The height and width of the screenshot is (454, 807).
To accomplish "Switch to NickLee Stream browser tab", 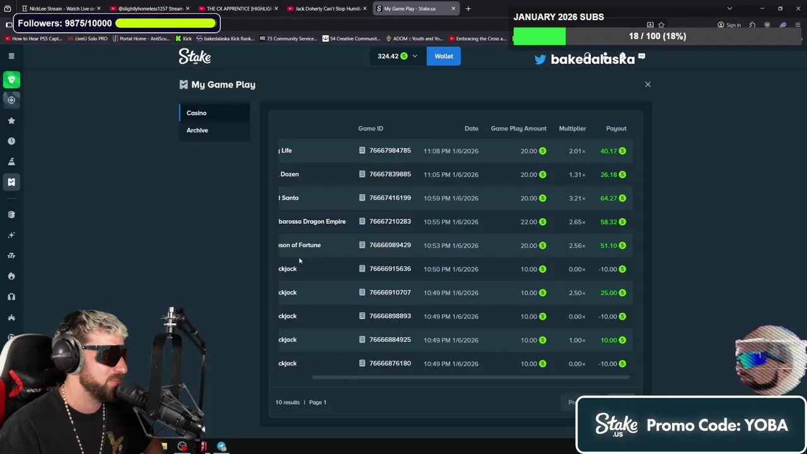I will click(x=61, y=9).
